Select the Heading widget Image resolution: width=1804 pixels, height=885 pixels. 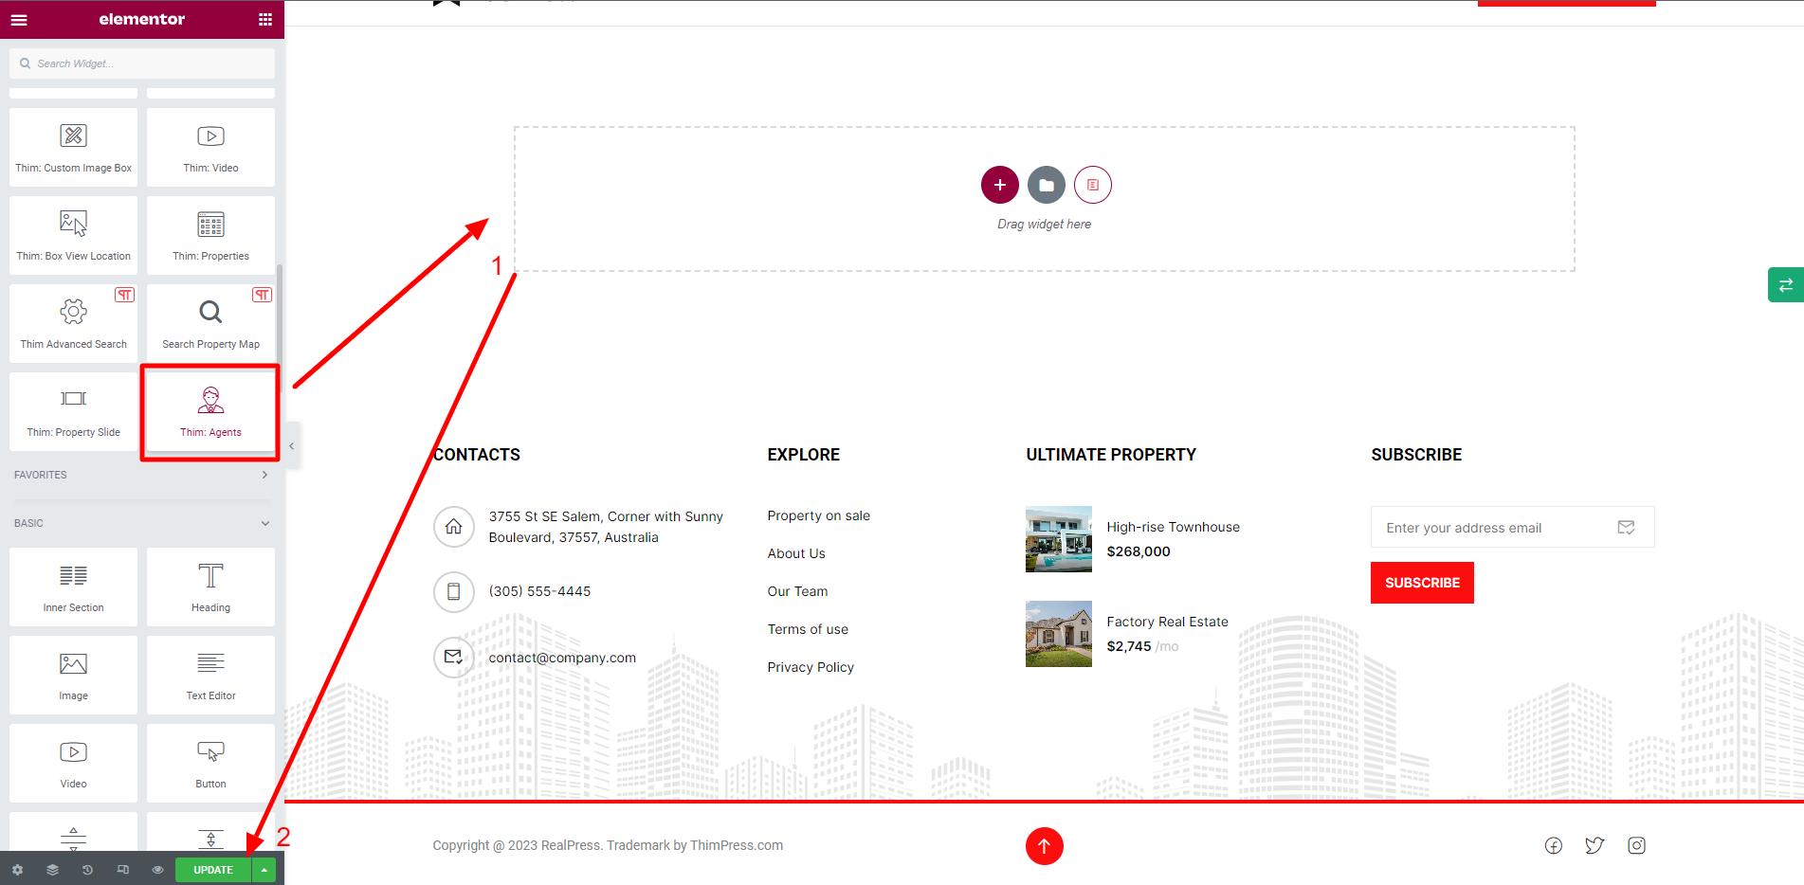tap(210, 587)
